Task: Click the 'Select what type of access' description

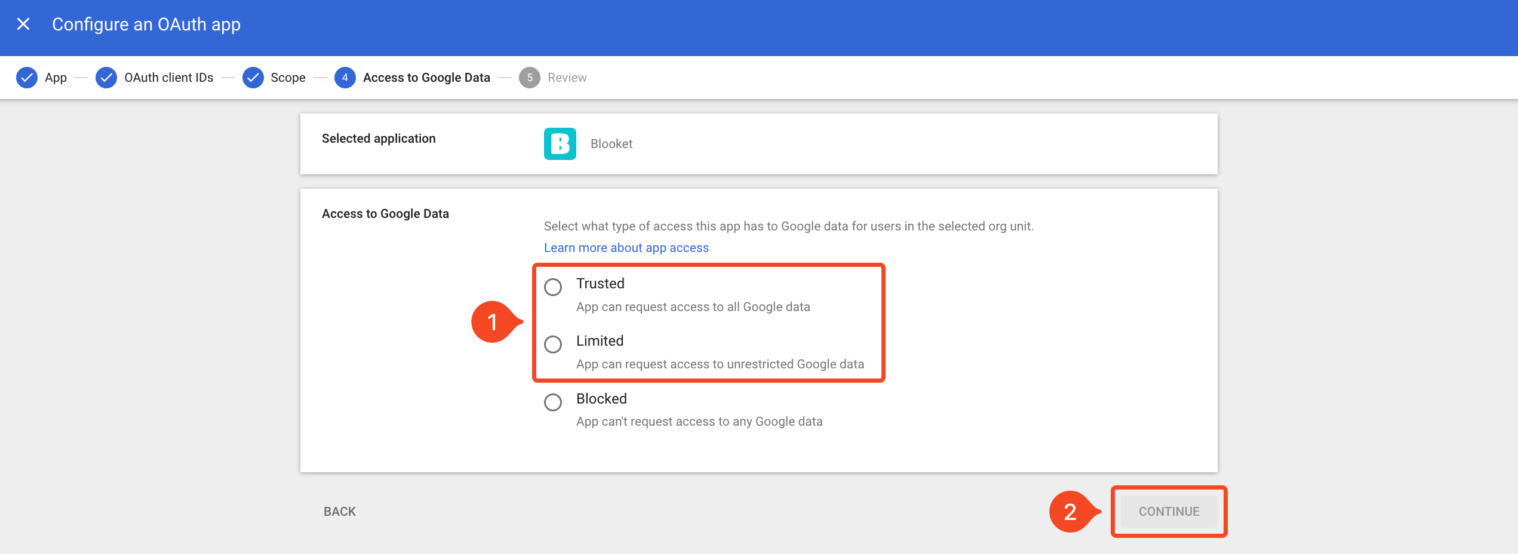Action: click(789, 226)
